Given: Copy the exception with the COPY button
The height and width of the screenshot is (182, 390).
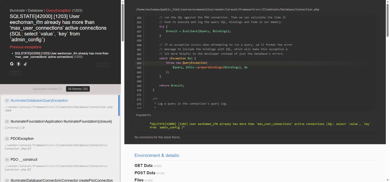Looking at the screenshot, I should [x=103, y=65].
